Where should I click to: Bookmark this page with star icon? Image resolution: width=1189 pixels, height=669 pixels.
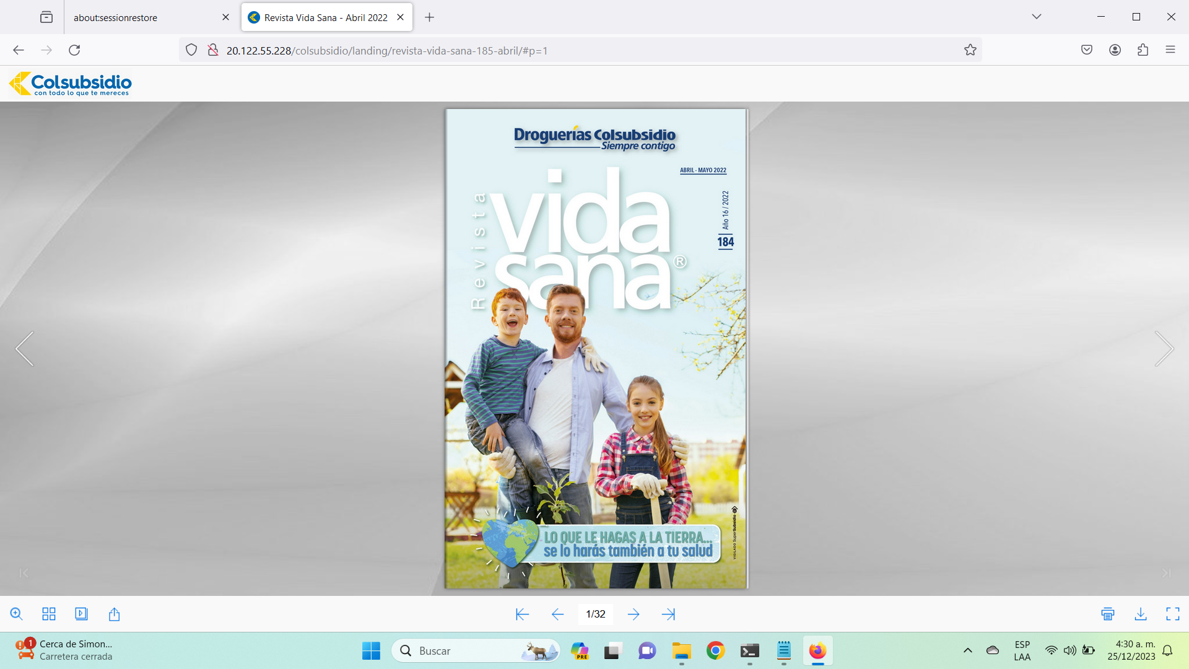pos(970,50)
